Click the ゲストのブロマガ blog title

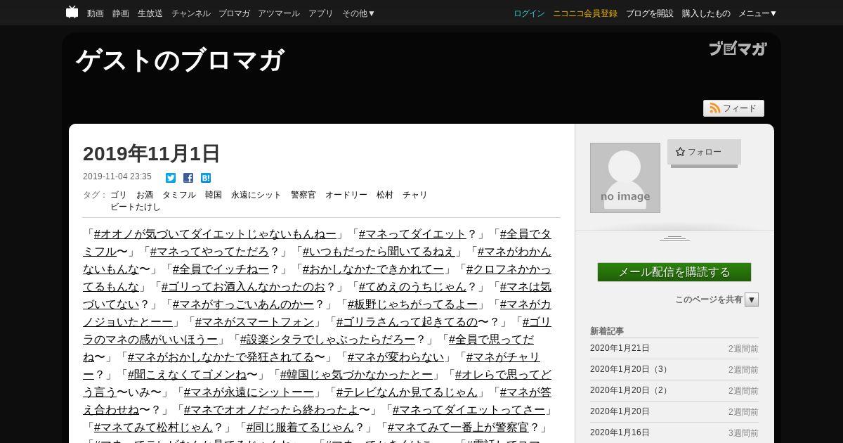tap(180, 60)
